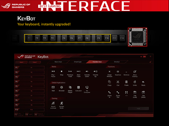This screenshot has width=169, height=126.
Task: Click the Apply button
Action: click(x=139, y=109)
